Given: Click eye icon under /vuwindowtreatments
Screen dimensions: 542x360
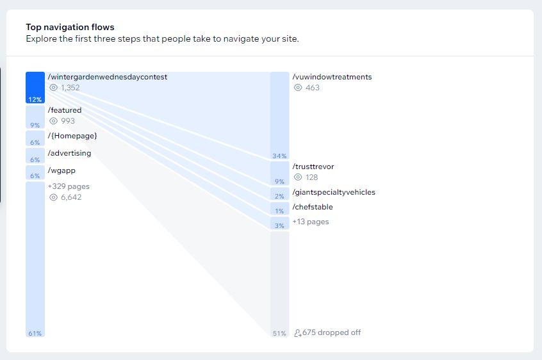Looking at the screenshot, I should tap(298, 88).
